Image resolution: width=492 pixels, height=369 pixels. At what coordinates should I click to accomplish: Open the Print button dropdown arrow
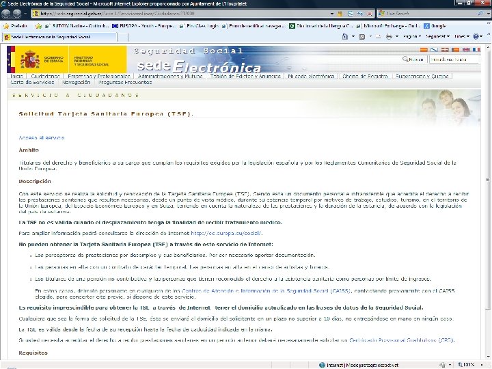pyautogui.click(x=397, y=36)
